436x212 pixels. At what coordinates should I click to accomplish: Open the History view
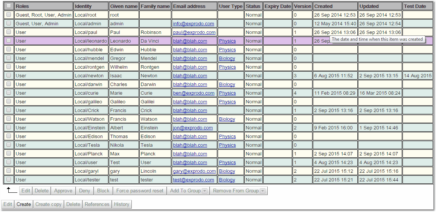[x=122, y=204]
